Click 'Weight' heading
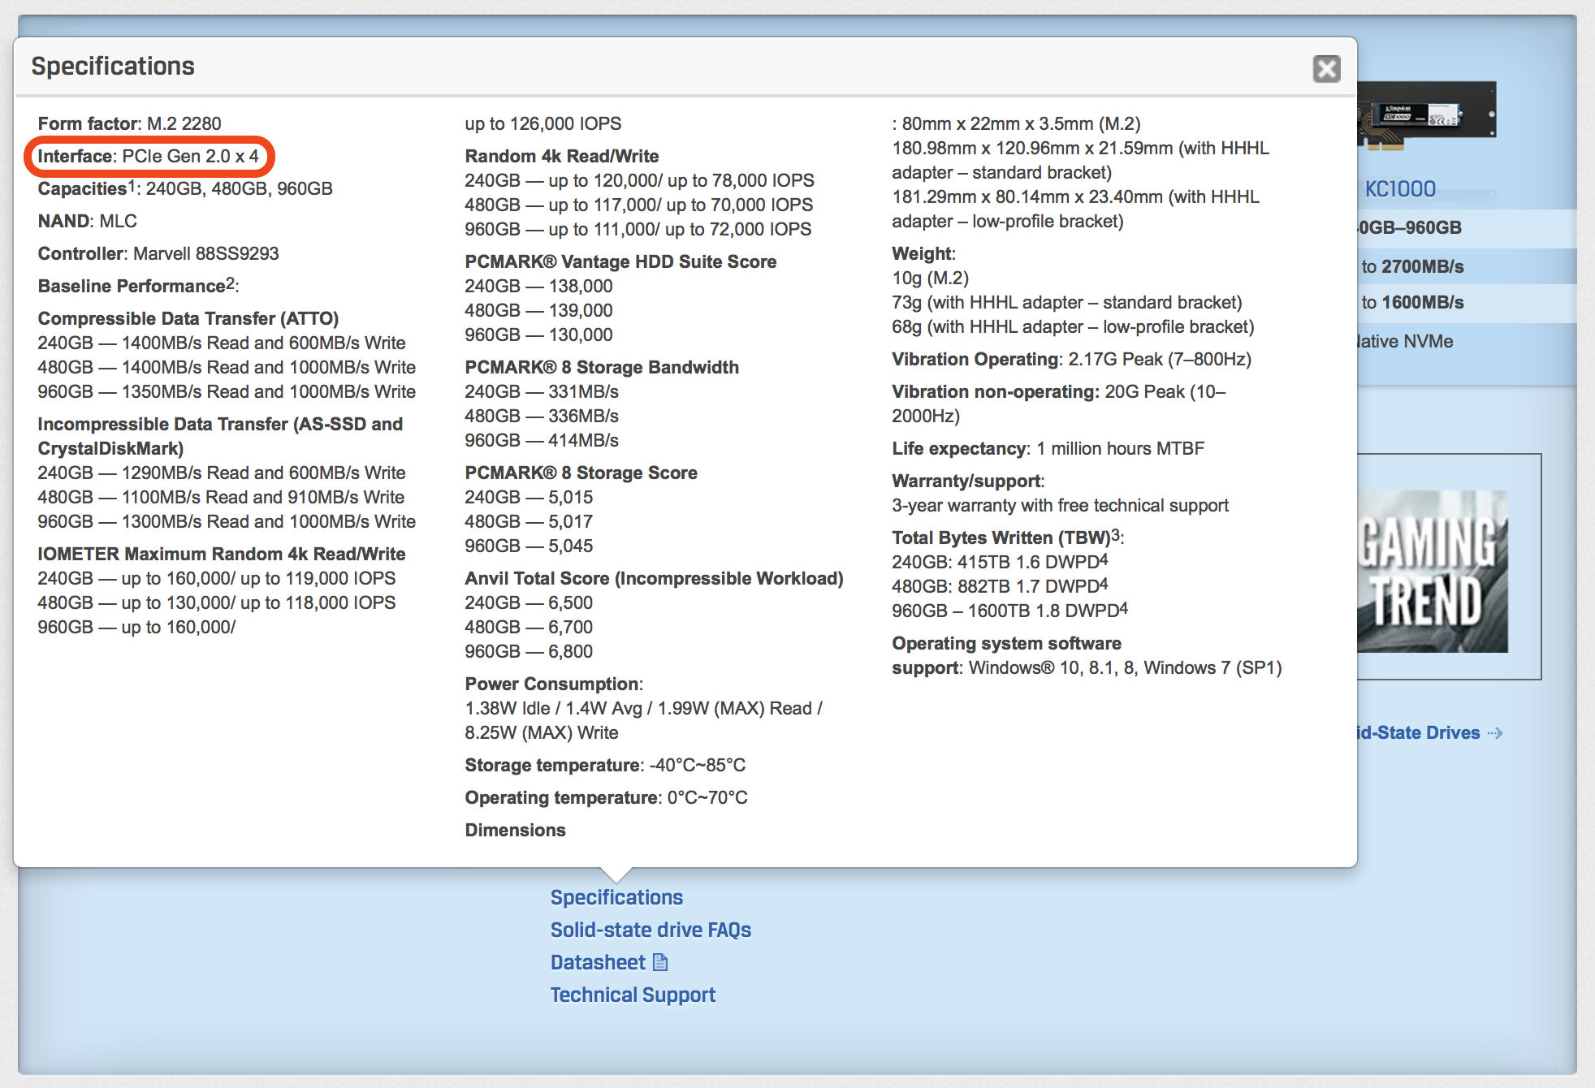 click(x=923, y=253)
